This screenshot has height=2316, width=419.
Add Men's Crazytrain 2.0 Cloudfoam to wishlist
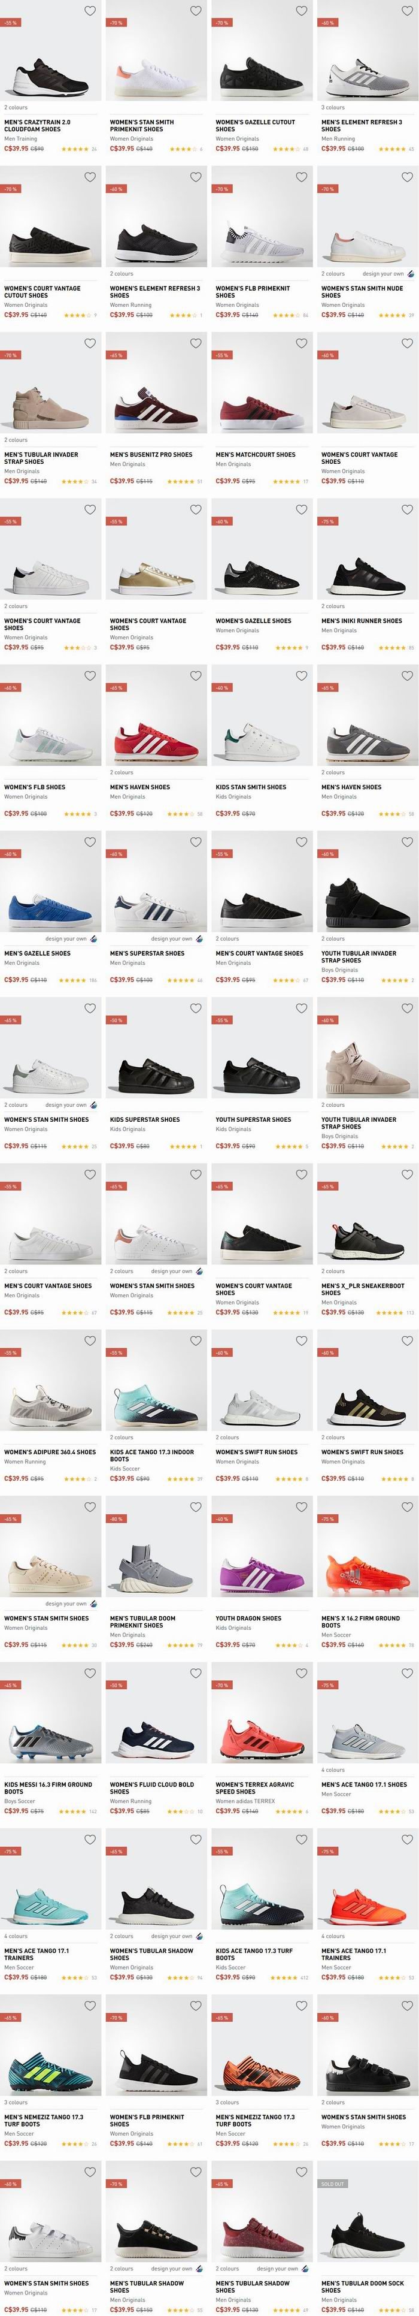click(90, 11)
